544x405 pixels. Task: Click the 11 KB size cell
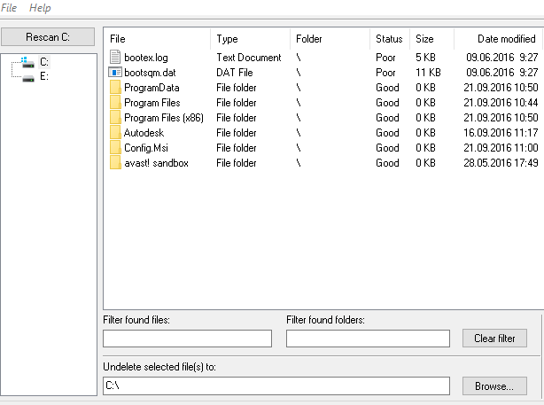(428, 73)
